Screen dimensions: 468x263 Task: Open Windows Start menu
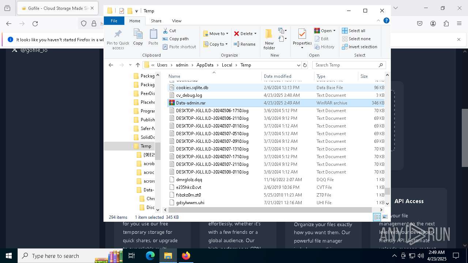pyautogui.click(x=9, y=256)
